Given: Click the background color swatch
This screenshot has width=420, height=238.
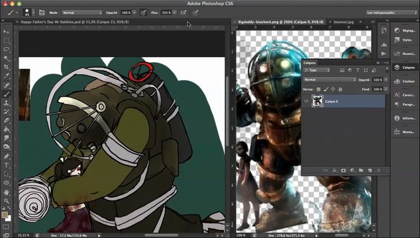Looking at the screenshot, I should pos(9,219).
